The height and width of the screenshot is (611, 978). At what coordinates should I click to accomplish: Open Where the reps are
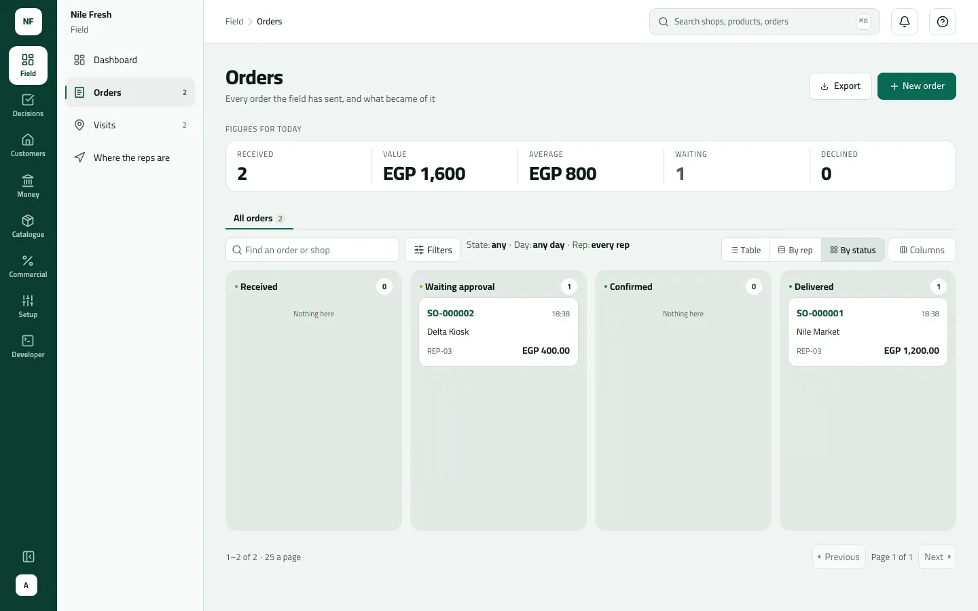pos(130,158)
